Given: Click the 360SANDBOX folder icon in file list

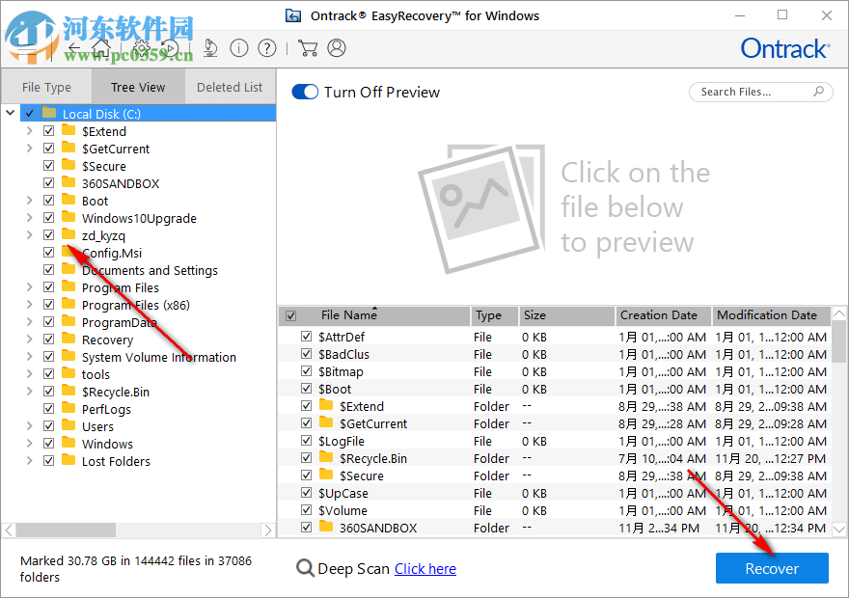Looking at the screenshot, I should click(x=326, y=527).
